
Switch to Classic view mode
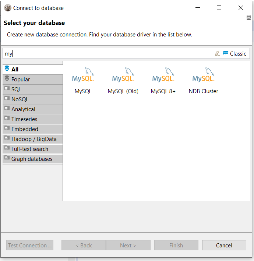coord(235,54)
